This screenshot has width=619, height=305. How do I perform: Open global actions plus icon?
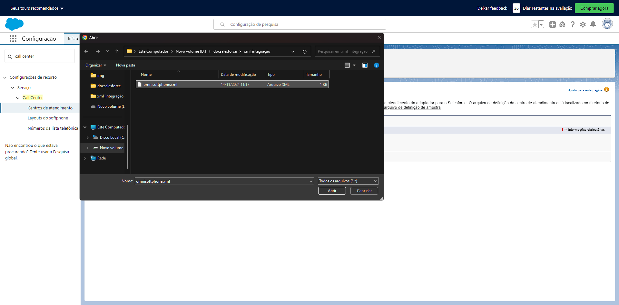click(x=553, y=25)
